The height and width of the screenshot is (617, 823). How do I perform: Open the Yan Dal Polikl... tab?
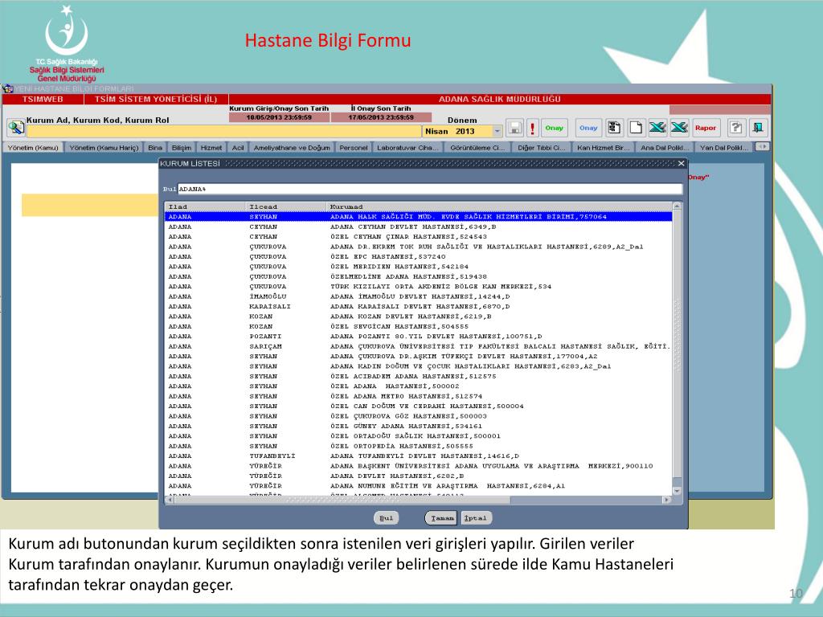[724, 148]
